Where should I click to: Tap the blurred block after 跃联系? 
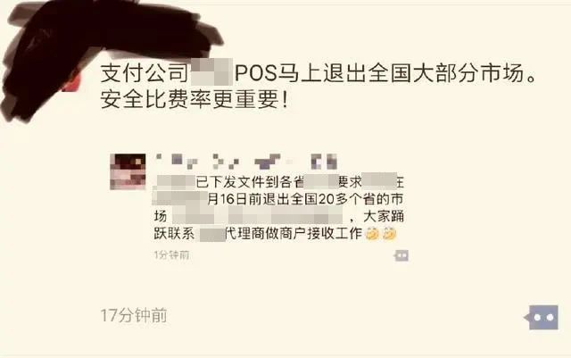[x=211, y=234]
